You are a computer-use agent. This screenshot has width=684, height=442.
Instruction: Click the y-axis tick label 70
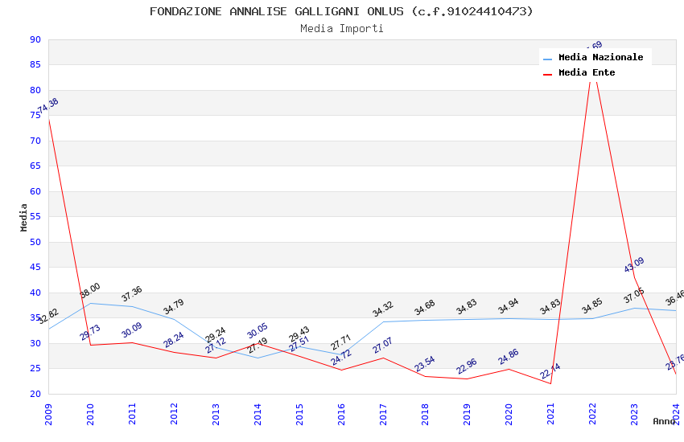coord(35,141)
